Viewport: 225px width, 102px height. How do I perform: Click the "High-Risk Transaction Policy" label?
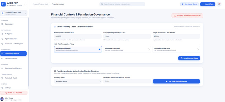pyautogui.click(x=64, y=44)
